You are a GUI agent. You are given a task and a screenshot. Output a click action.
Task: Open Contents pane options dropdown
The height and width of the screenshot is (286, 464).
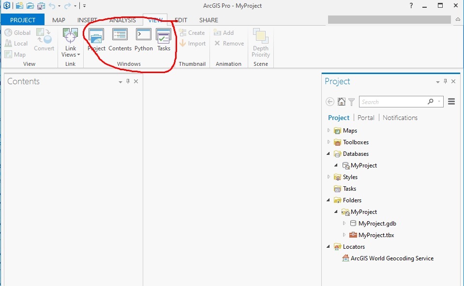pos(120,82)
